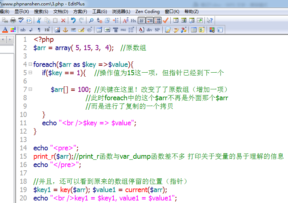
Task: Run the ABC spell check tool
Action: click(x=21, y=20)
